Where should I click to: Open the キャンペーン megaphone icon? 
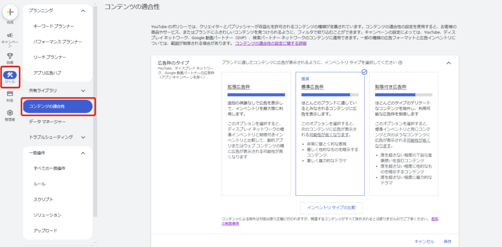pyautogui.click(x=10, y=35)
